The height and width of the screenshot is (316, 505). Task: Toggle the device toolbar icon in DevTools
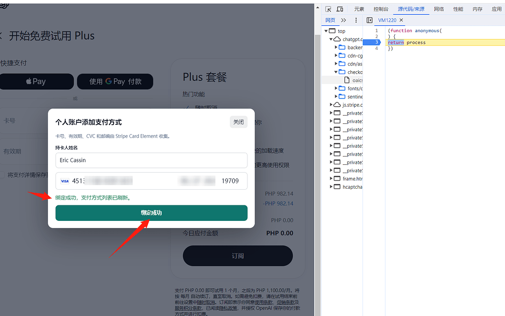[x=340, y=9]
